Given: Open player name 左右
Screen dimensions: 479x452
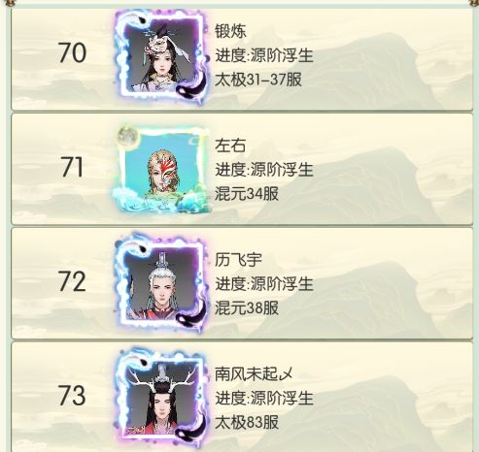Looking at the screenshot, I should (x=230, y=145).
